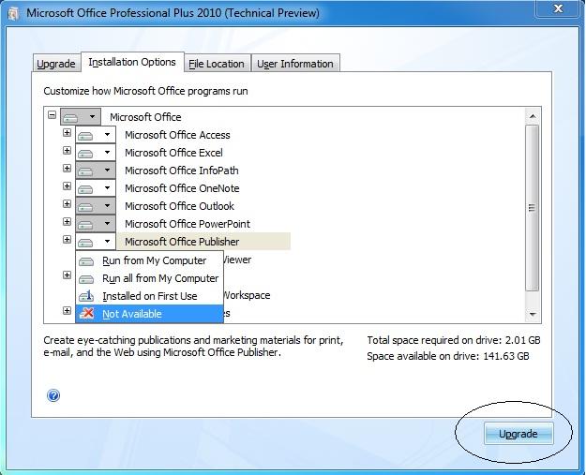Click the Upgrade button

click(x=518, y=434)
